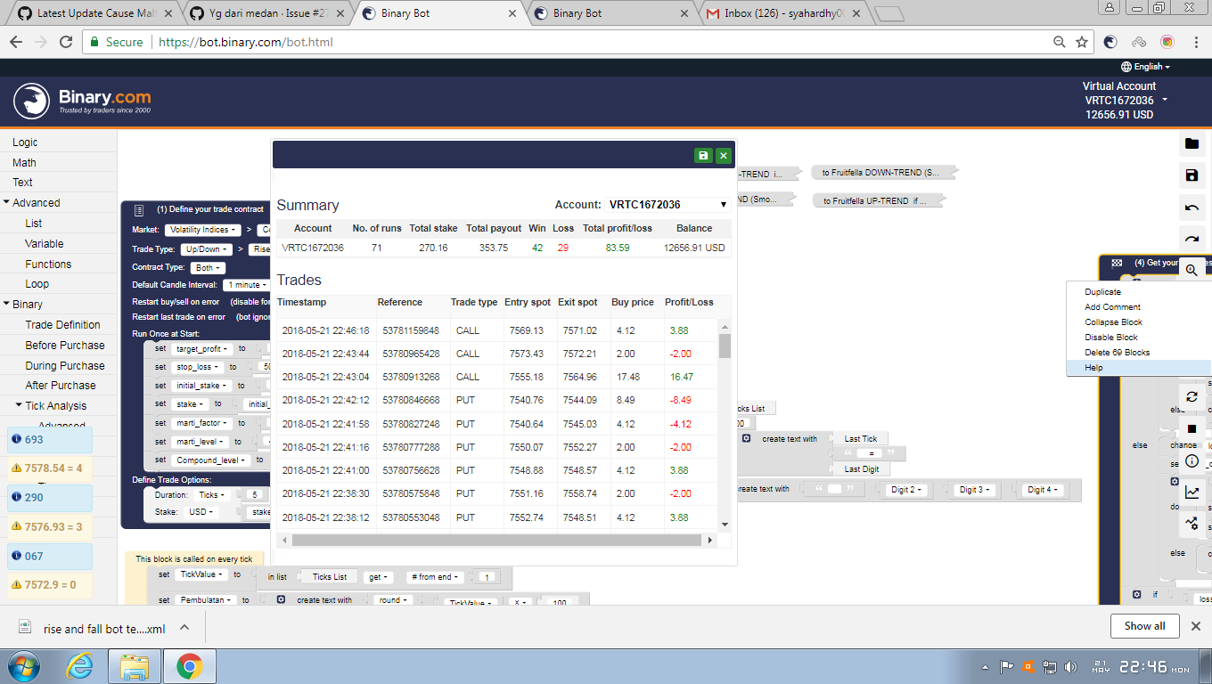1212x684 pixels.
Task: Redo the block edit
Action: [1192, 238]
